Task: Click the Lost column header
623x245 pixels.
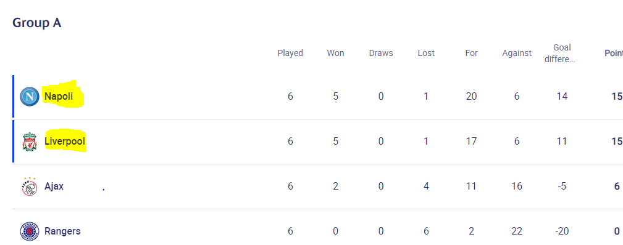Action: 426,53
